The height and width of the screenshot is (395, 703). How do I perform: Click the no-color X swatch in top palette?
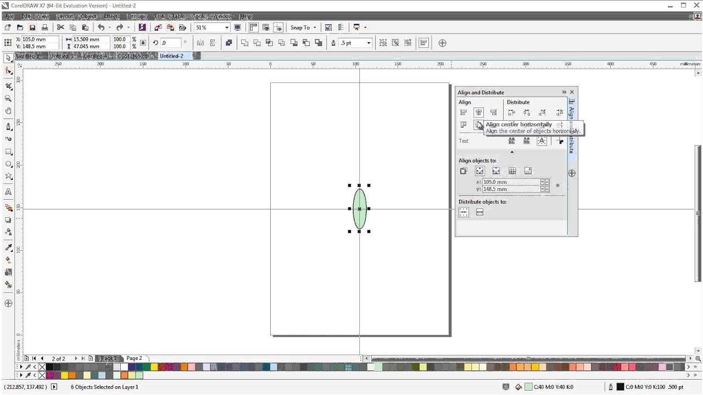click(42, 367)
